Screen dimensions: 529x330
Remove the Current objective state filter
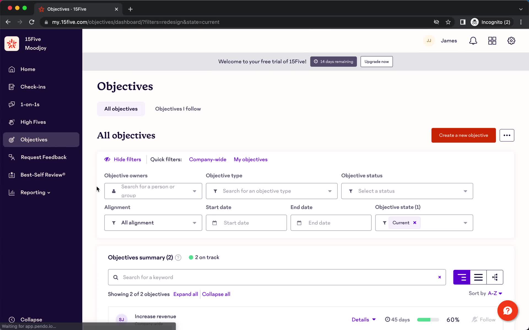415,223
